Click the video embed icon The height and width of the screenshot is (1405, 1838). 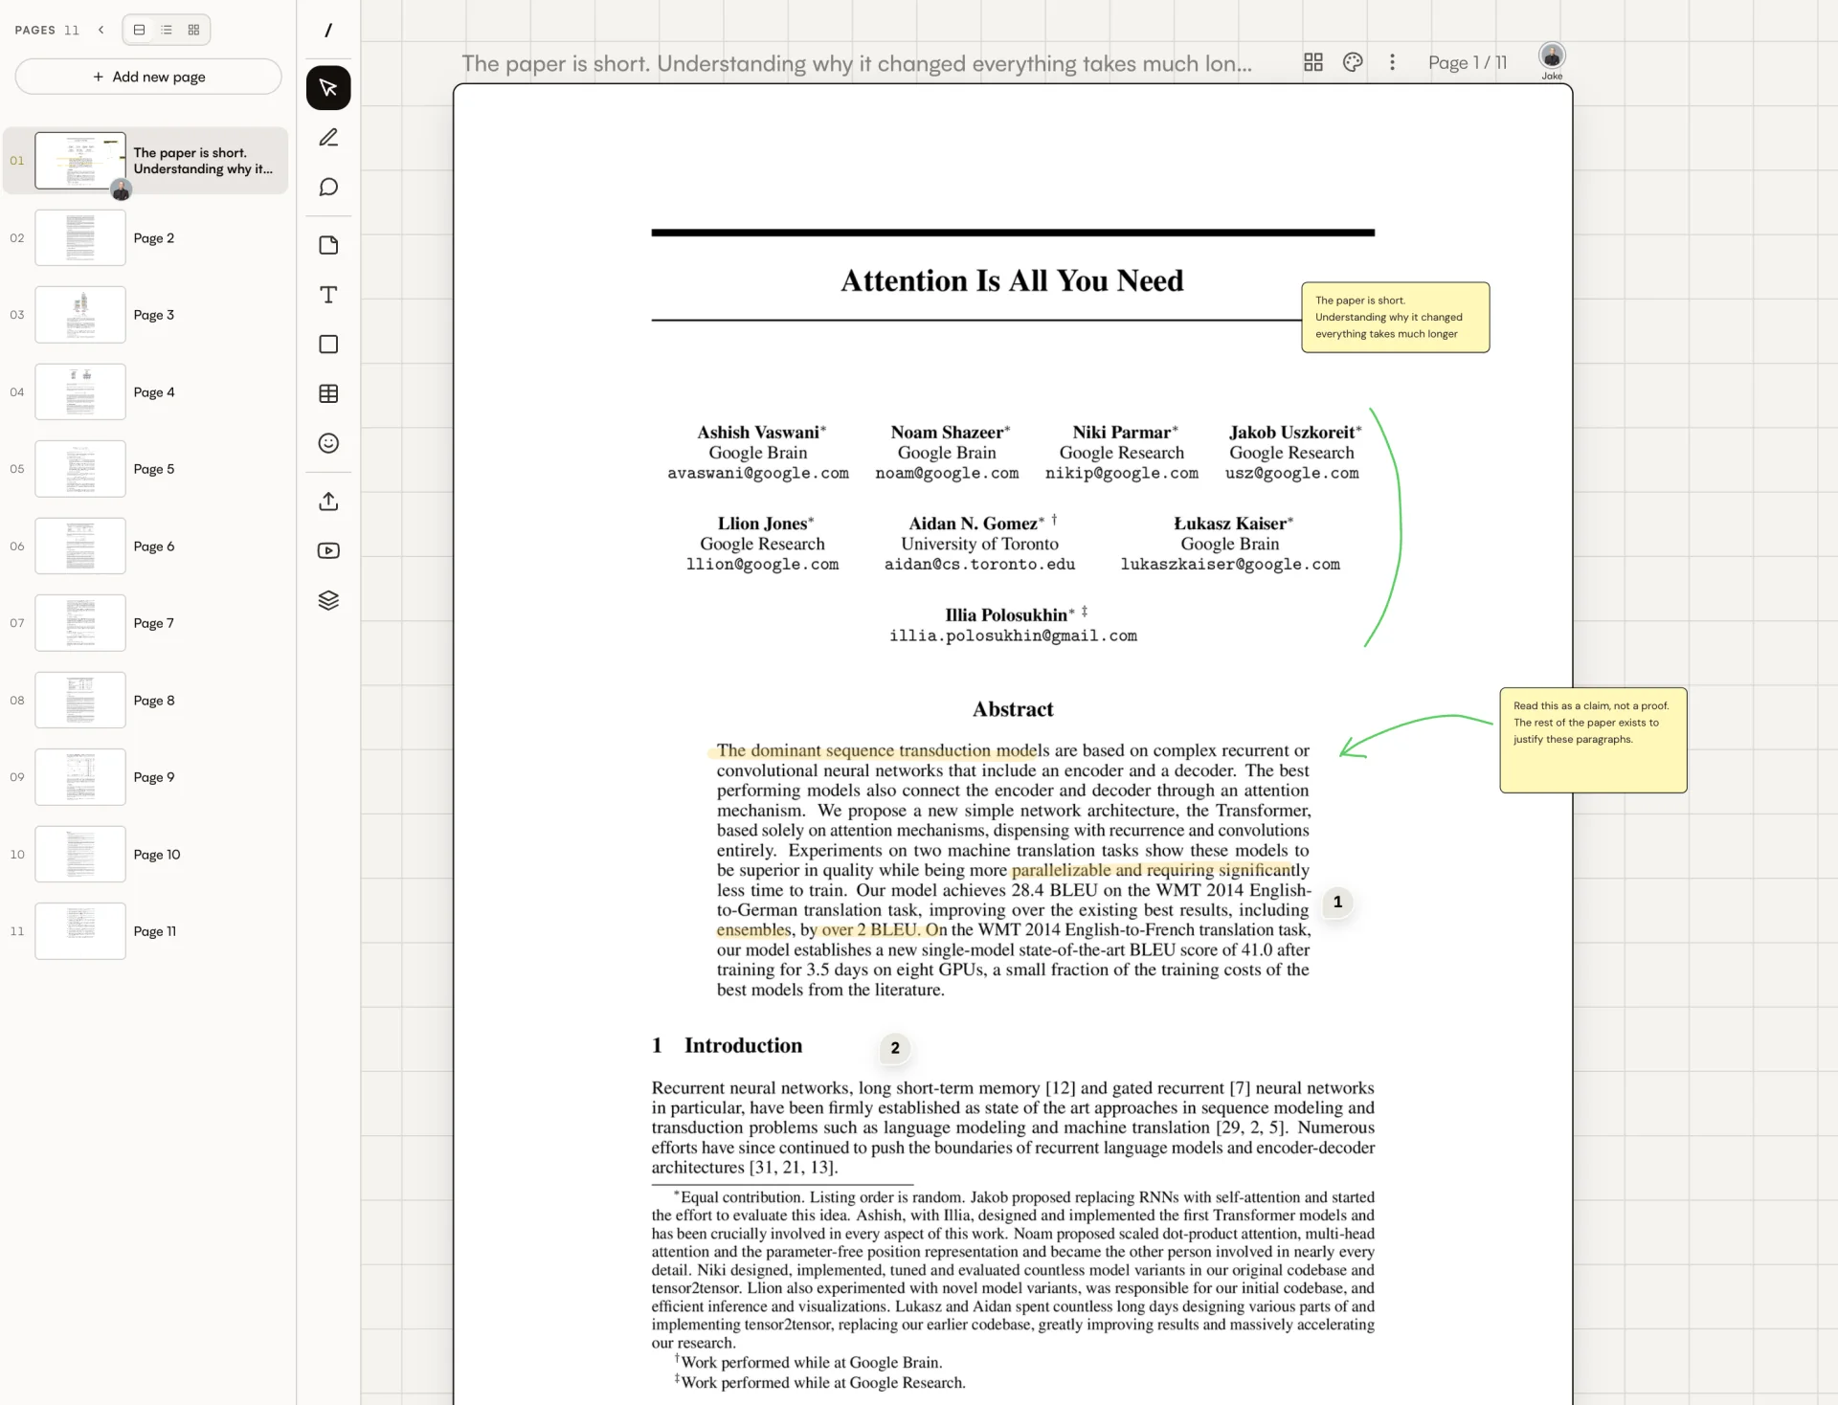[x=328, y=550]
